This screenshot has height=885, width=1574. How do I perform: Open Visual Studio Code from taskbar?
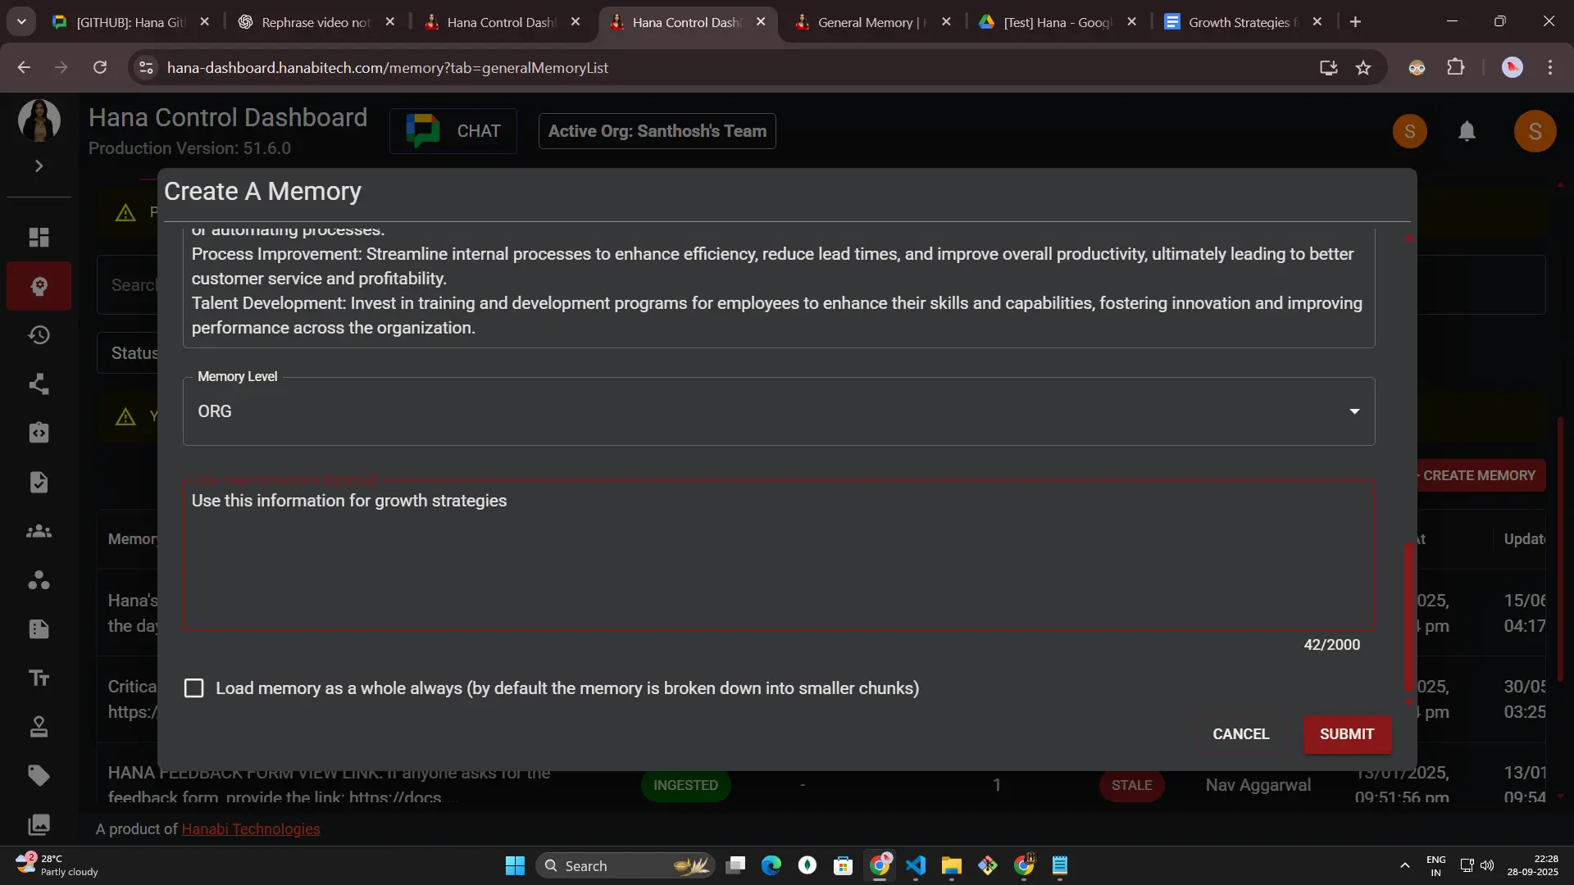[916, 865]
